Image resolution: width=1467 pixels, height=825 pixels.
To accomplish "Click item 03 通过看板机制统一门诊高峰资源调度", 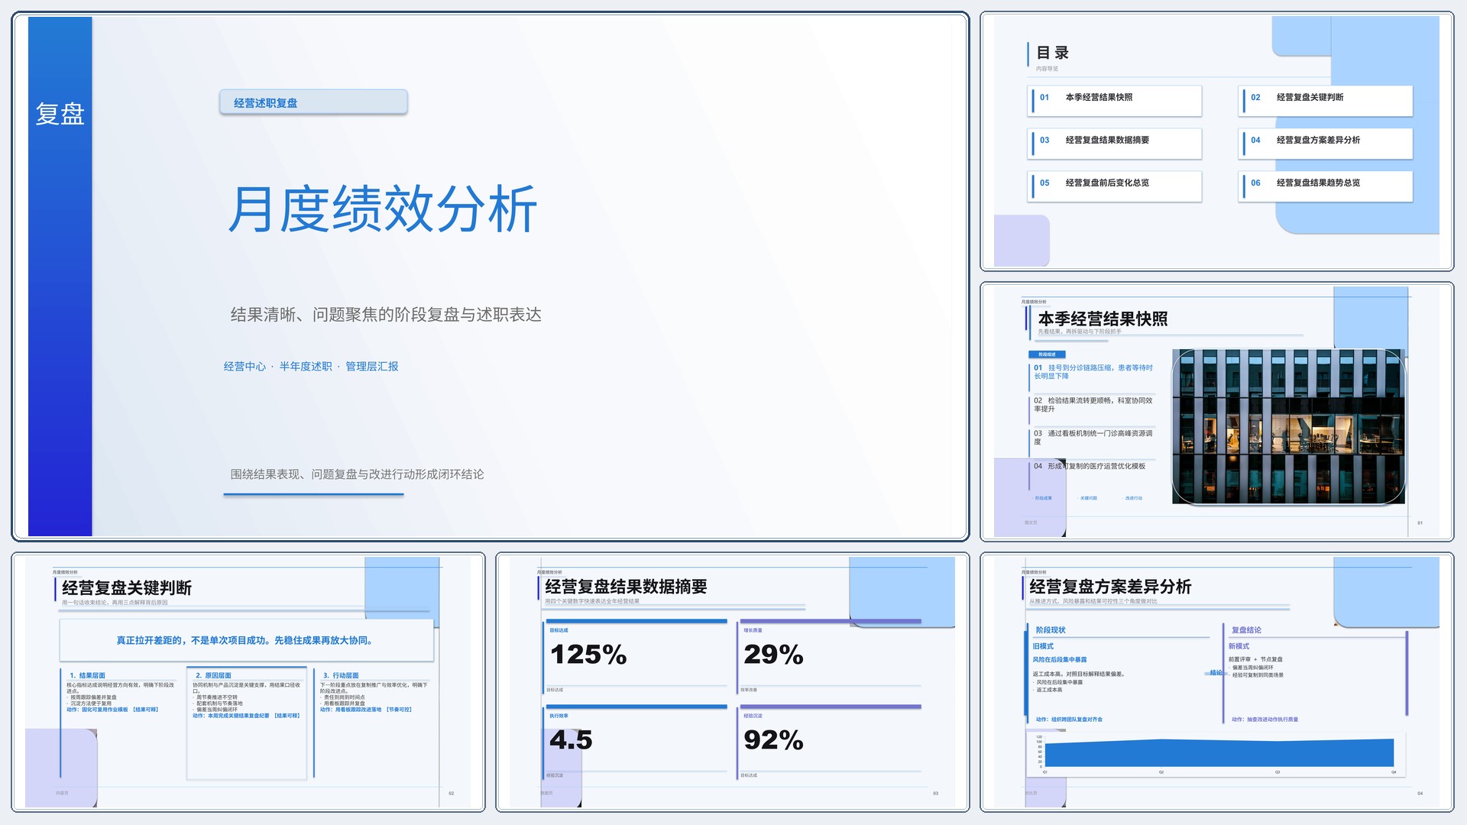I will [1093, 438].
